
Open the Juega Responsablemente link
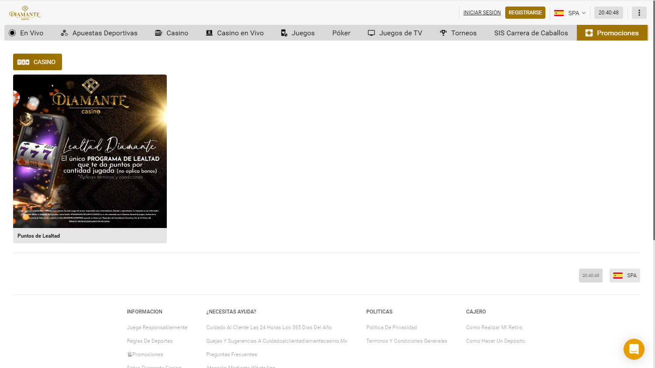click(157, 327)
